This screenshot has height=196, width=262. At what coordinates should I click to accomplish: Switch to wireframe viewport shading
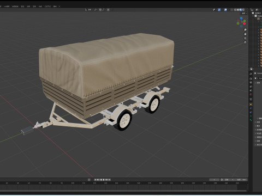[x=235, y=10]
